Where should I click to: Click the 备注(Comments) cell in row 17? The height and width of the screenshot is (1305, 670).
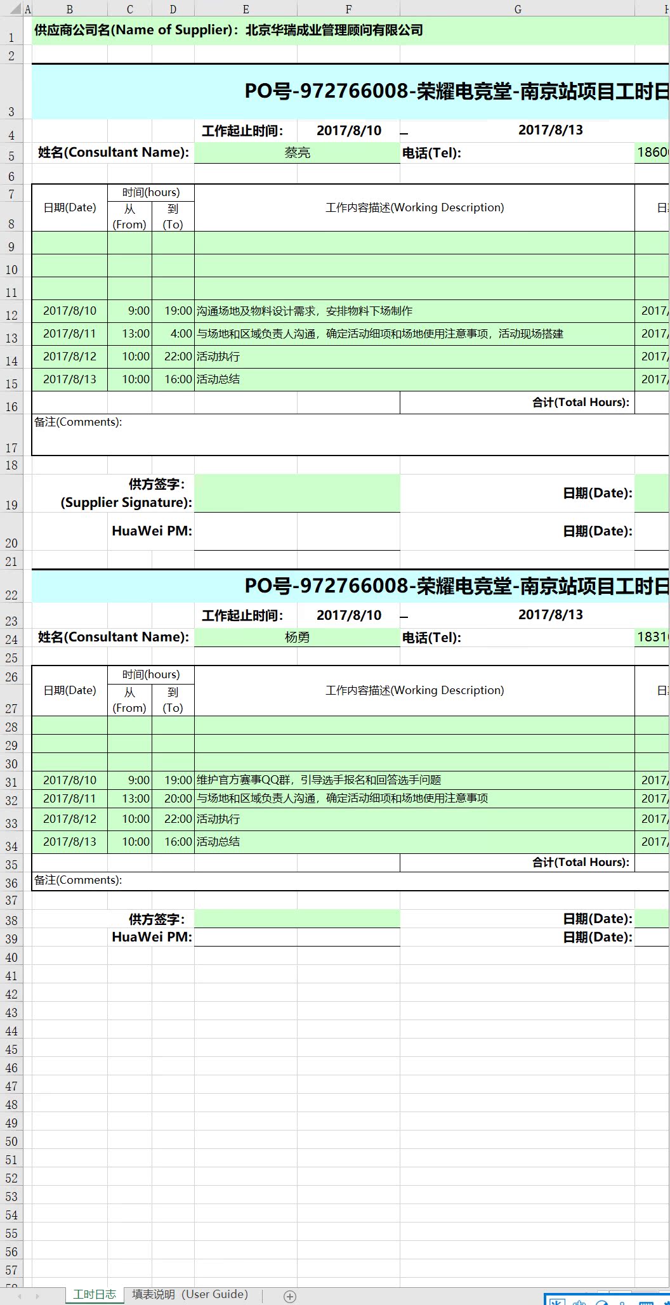click(350, 435)
